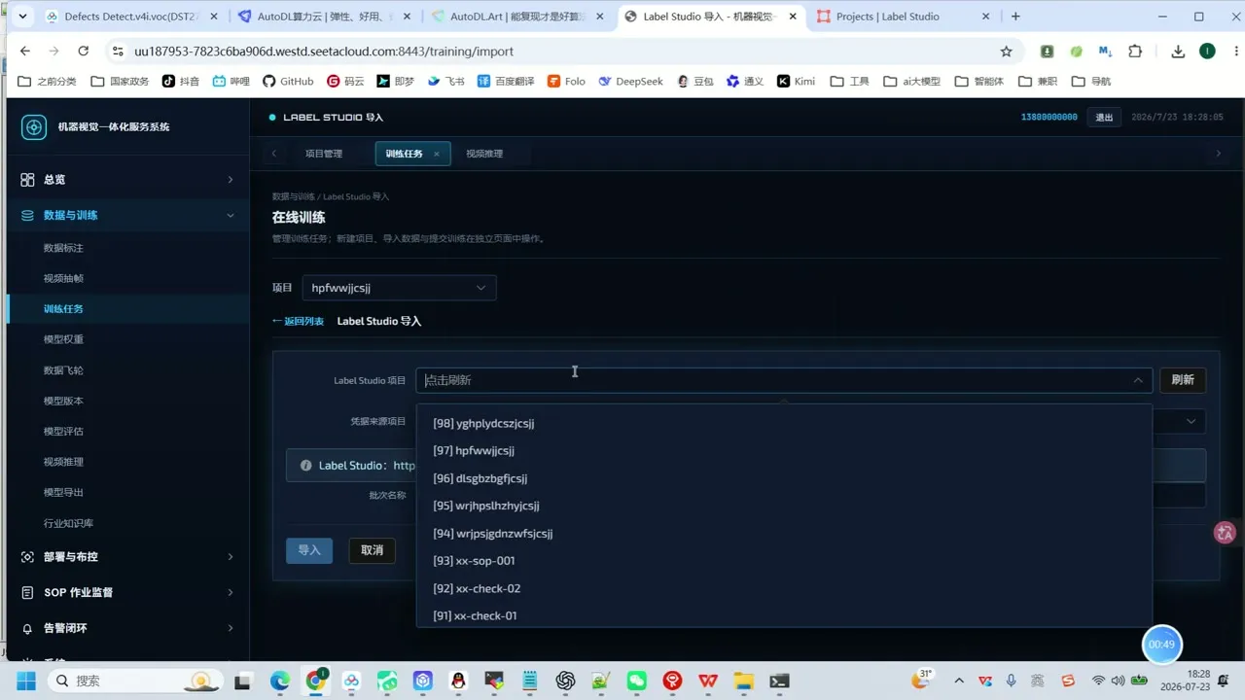This screenshot has height=700, width=1245.
Task: Collapse the Label Studio 项目 dropdown arrow
Action: click(1138, 380)
